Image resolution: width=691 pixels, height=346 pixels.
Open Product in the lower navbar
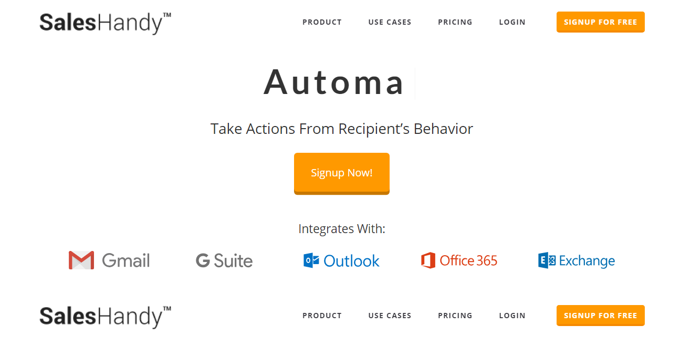point(322,316)
